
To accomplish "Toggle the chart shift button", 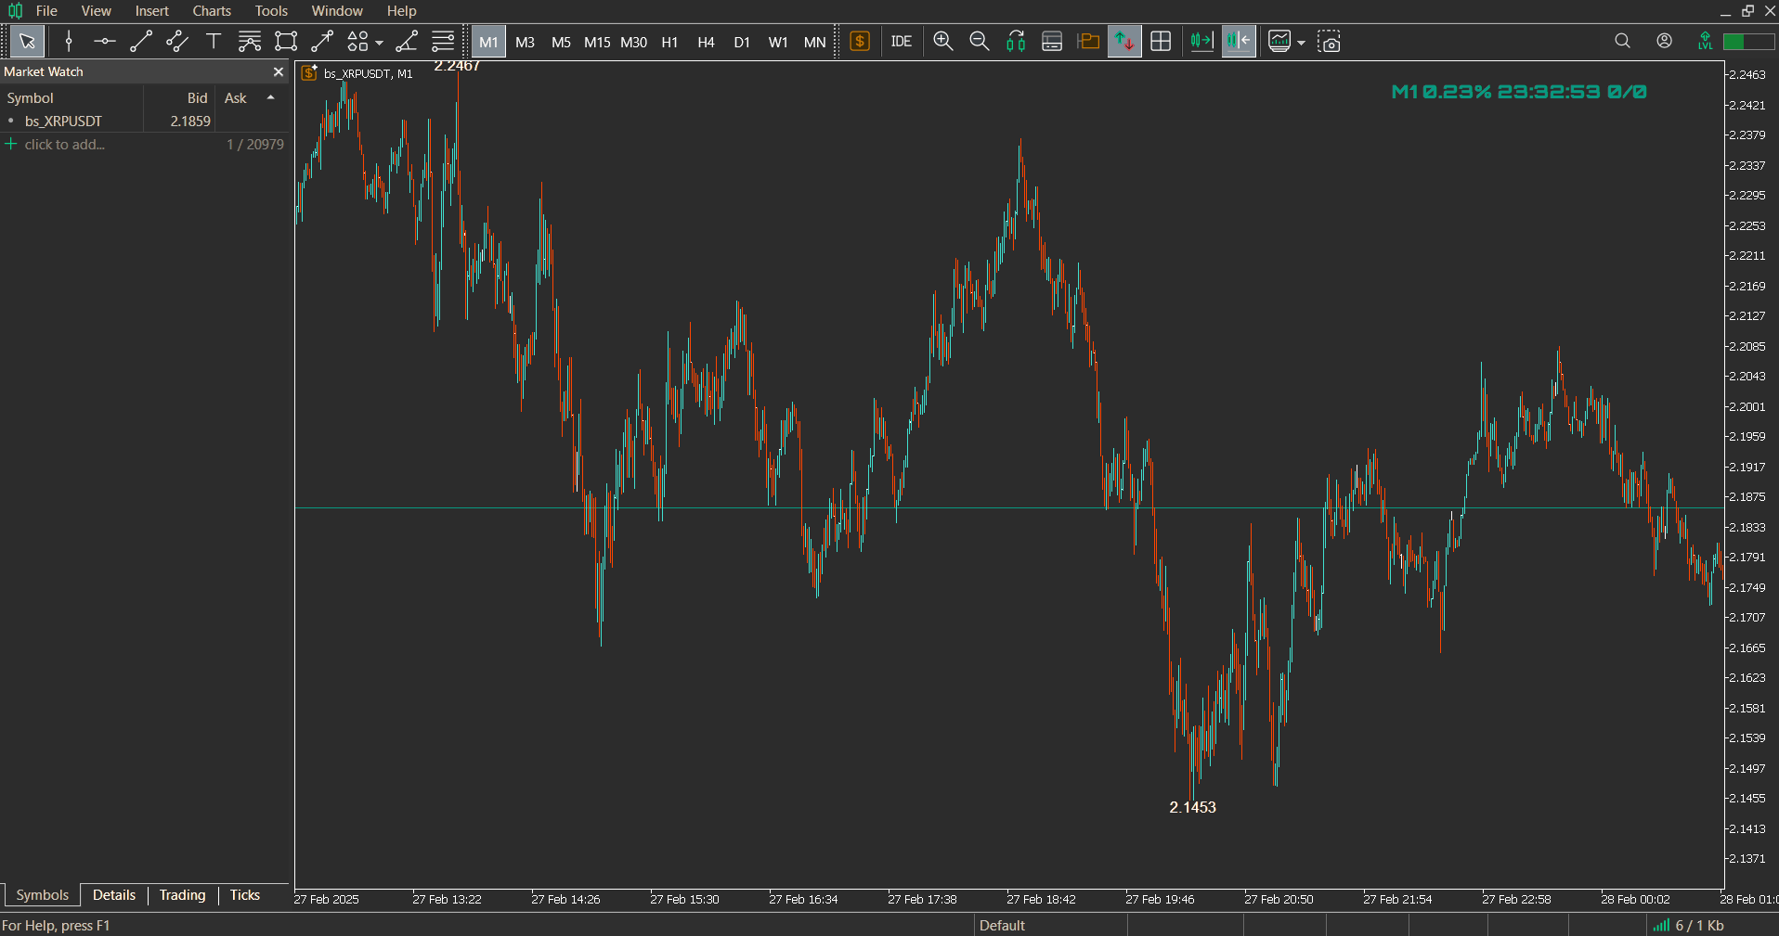I will click(1239, 42).
